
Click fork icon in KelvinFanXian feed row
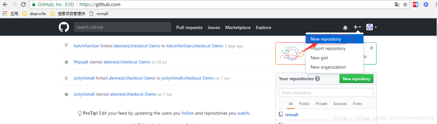(x=66, y=45)
